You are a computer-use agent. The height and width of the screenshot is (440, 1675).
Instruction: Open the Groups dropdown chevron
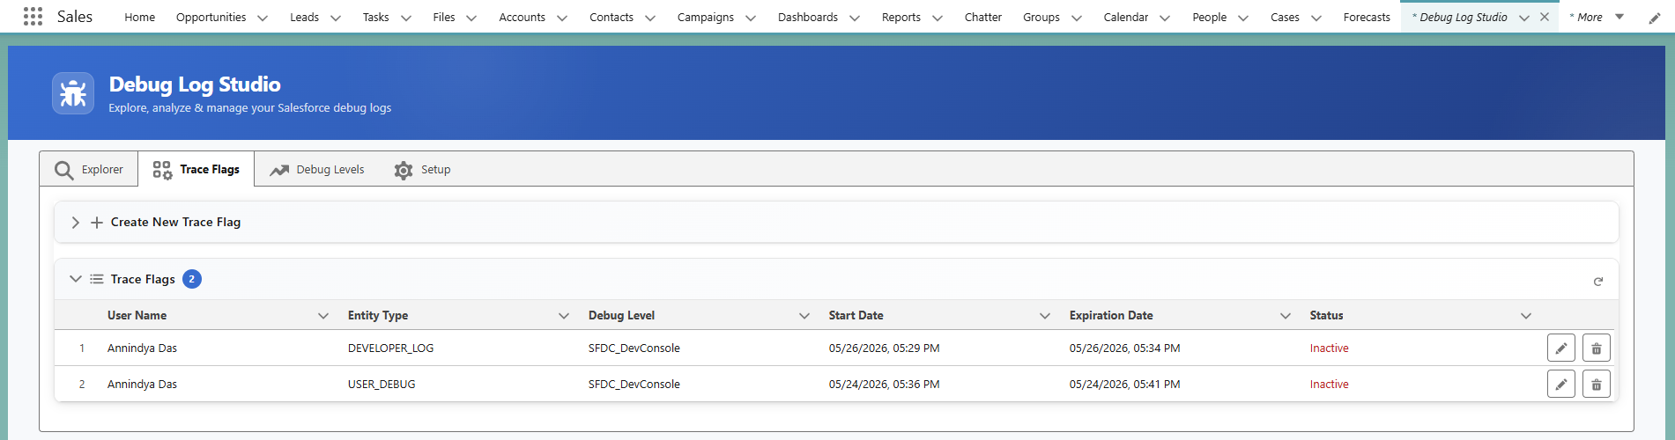point(1077,18)
